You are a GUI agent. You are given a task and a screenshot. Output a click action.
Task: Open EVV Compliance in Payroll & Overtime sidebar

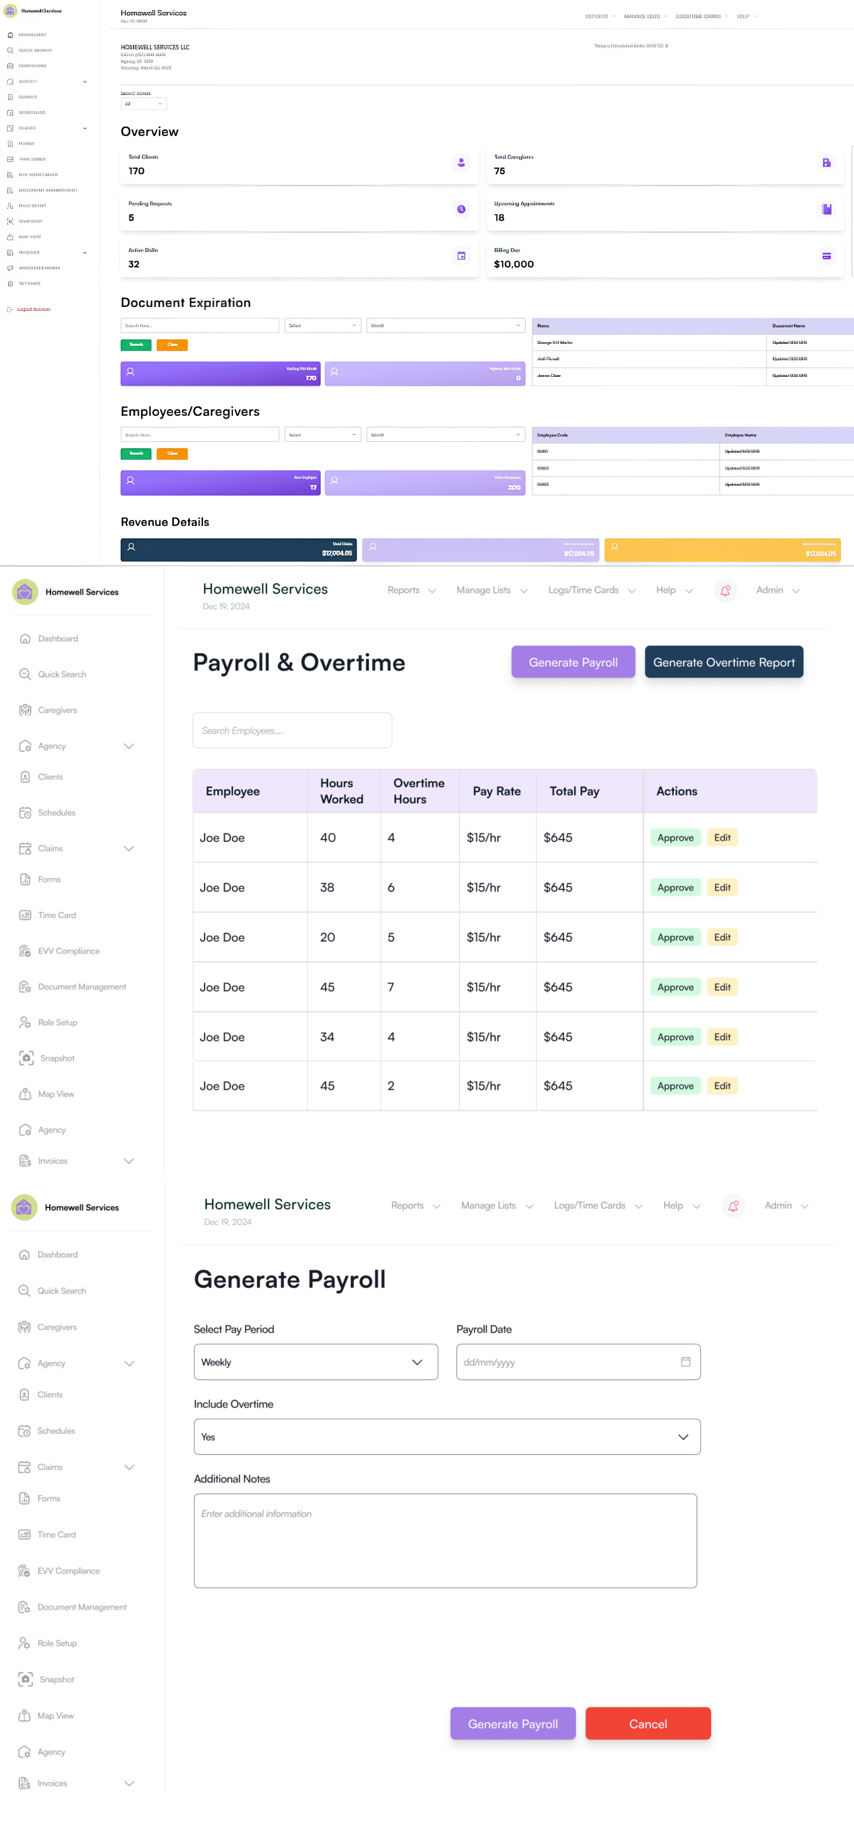point(59,951)
